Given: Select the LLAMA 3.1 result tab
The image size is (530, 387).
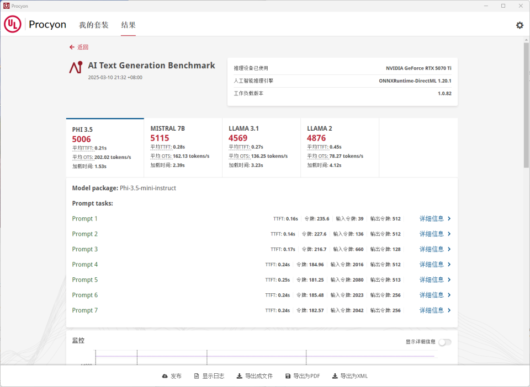Looking at the screenshot, I should tap(262, 147).
